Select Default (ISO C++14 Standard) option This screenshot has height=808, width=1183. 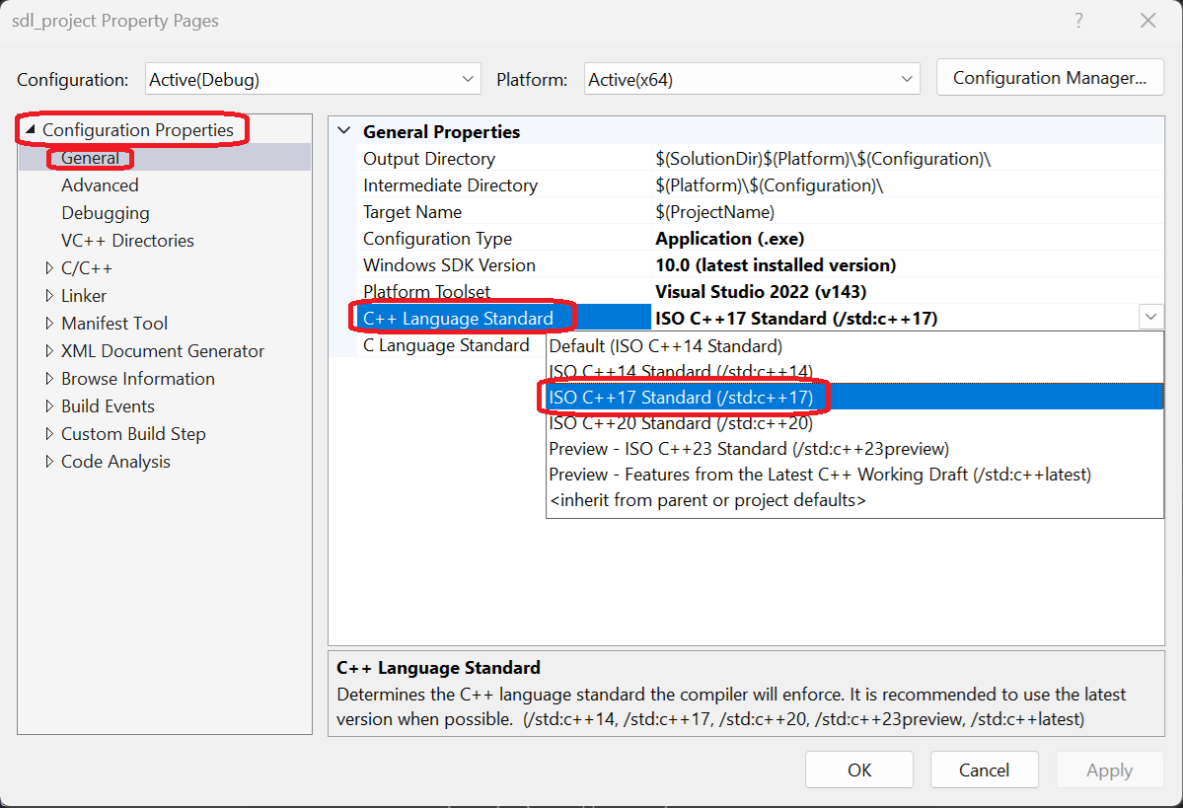point(665,346)
